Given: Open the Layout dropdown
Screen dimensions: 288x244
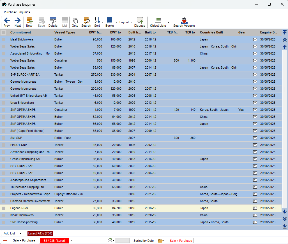Looking at the screenshot, I should click(x=126, y=22).
